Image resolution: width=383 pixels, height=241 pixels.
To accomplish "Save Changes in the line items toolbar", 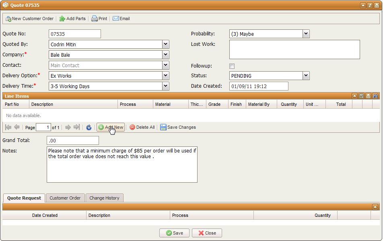I will [178, 127].
